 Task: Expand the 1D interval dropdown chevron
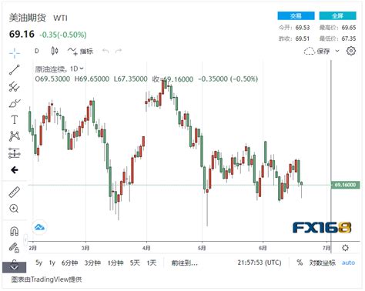82,69
